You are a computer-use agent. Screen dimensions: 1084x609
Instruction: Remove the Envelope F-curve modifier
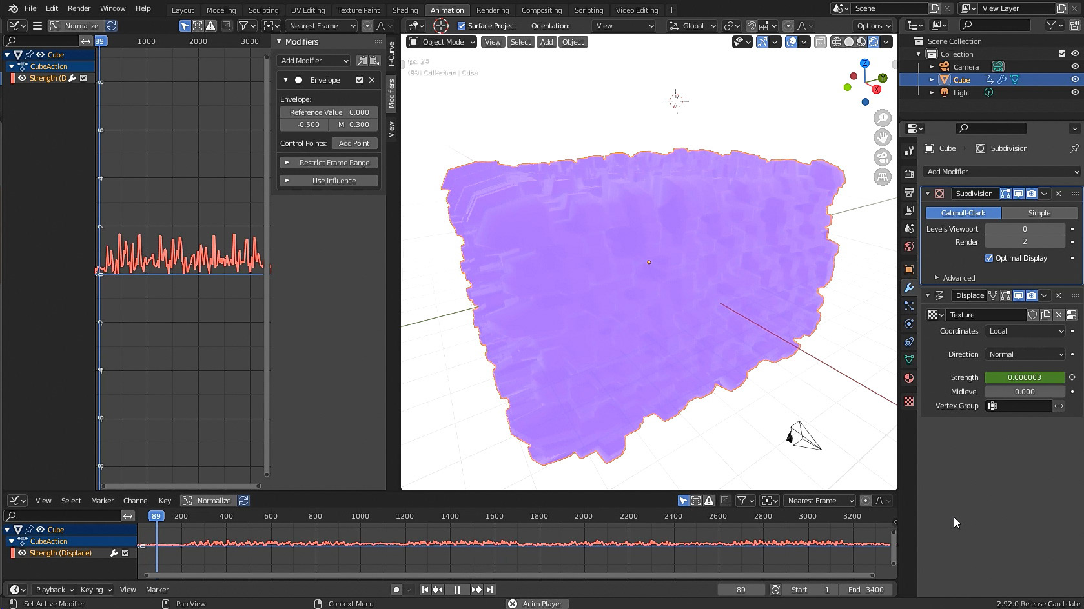(372, 80)
